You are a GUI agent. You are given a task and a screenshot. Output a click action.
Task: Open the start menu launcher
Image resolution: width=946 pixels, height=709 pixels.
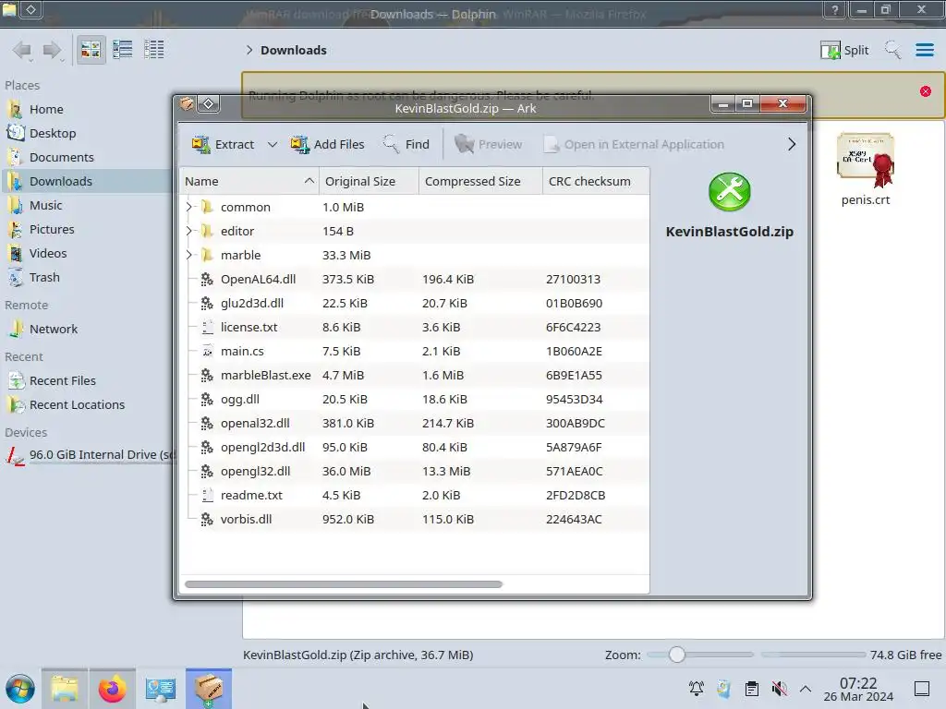point(20,689)
